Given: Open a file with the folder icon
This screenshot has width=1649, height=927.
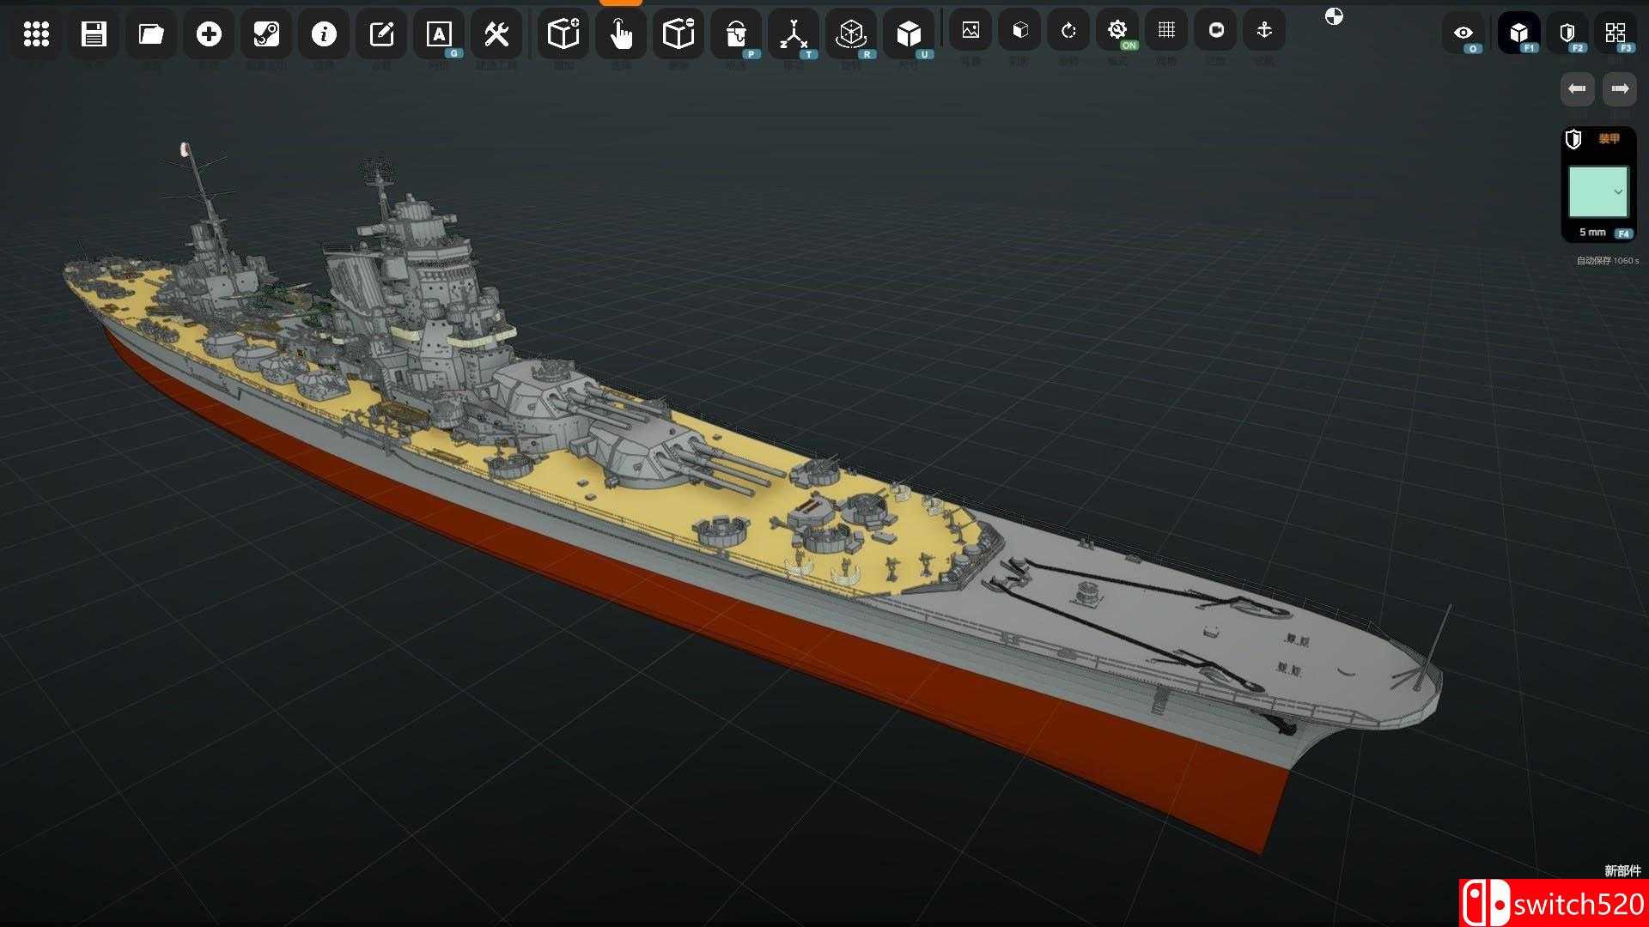Looking at the screenshot, I should point(151,34).
